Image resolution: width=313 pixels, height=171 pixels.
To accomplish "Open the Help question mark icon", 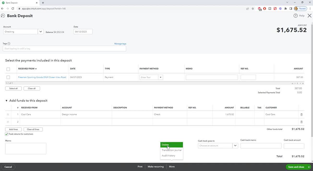I will [296, 16].
